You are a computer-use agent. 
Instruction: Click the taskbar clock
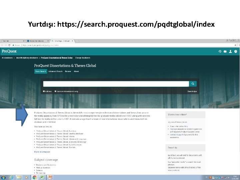click(235, 178)
